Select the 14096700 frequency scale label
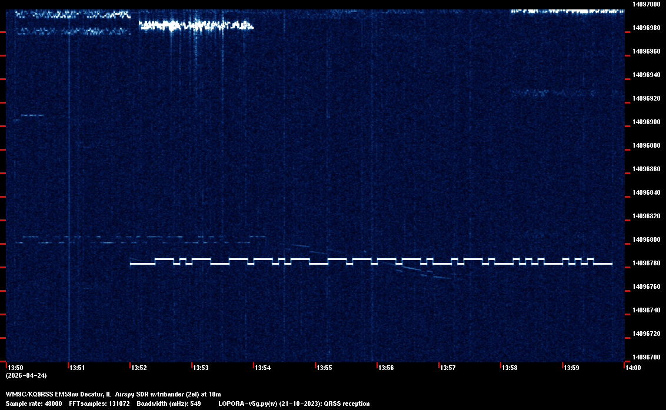Image resolution: width=666 pixels, height=410 pixels. tap(645, 357)
